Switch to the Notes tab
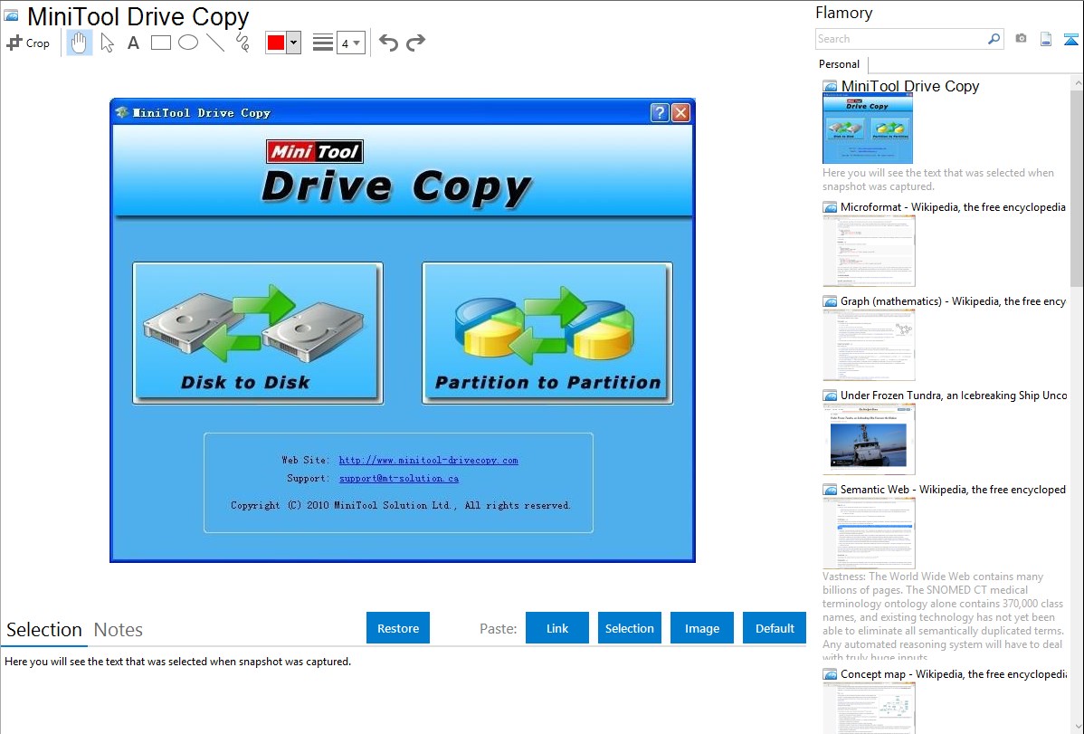The height and width of the screenshot is (734, 1084). click(119, 630)
